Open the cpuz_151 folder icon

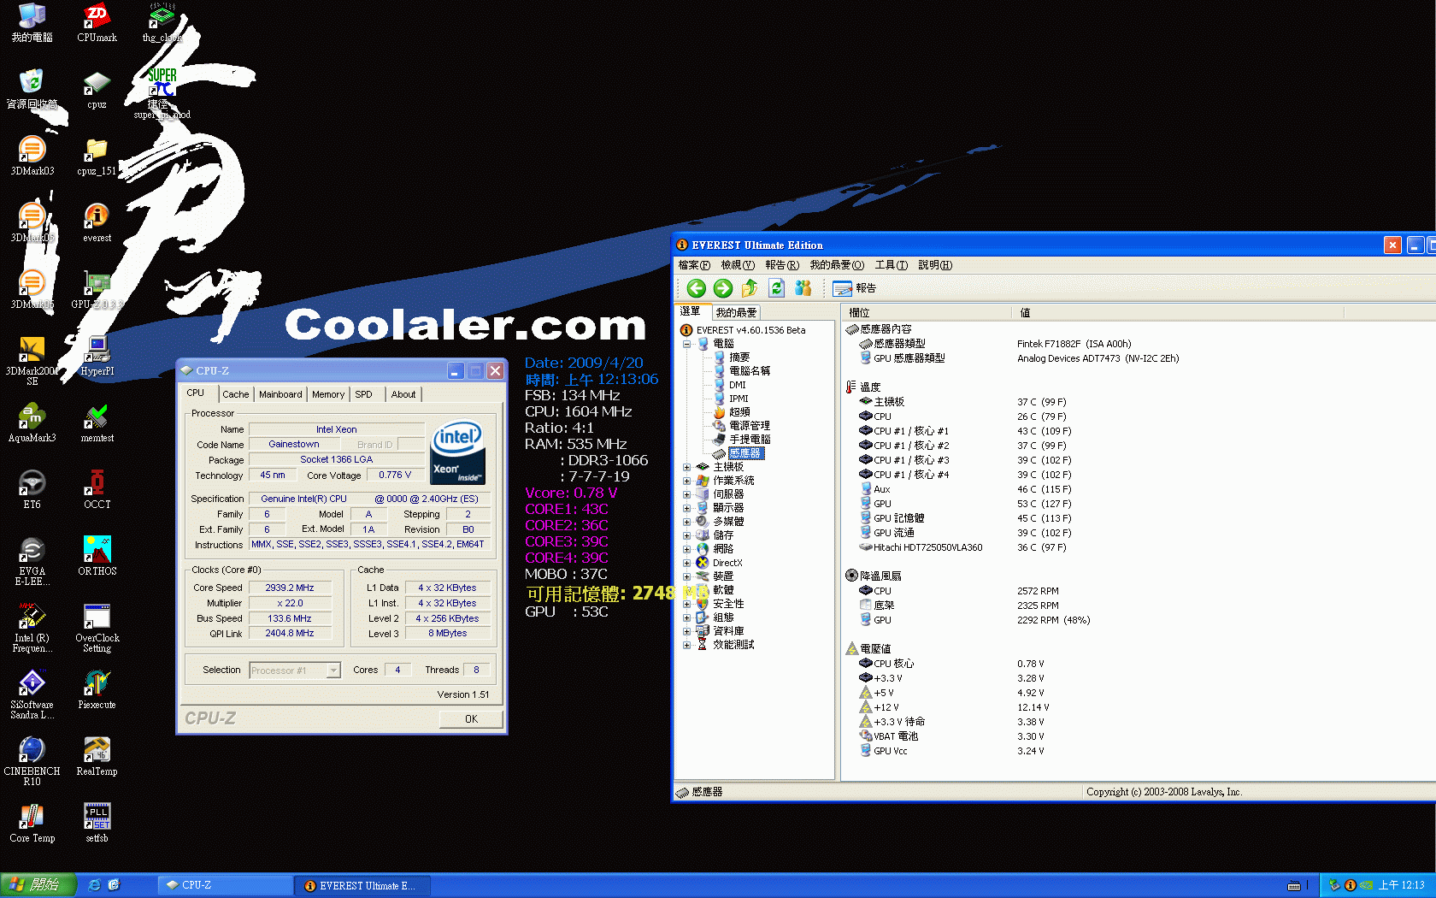(97, 157)
